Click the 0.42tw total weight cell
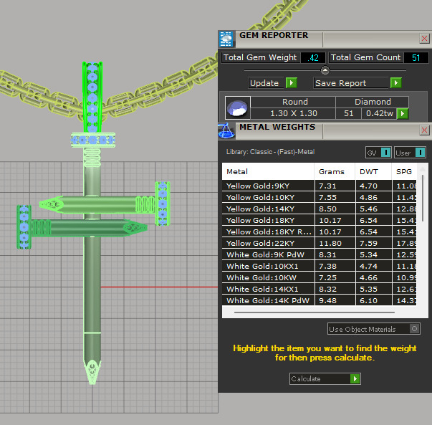 coord(379,113)
